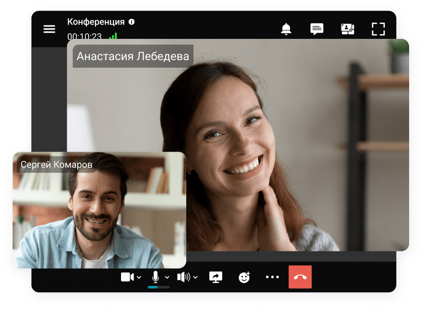Toggle the camera on or off
Image resolution: width=424 pixels, height=309 pixels.
[127, 277]
